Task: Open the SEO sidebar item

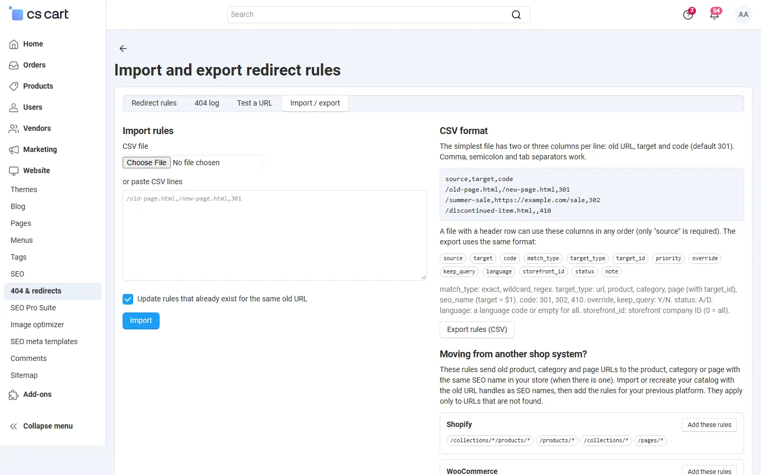Action: (17, 274)
